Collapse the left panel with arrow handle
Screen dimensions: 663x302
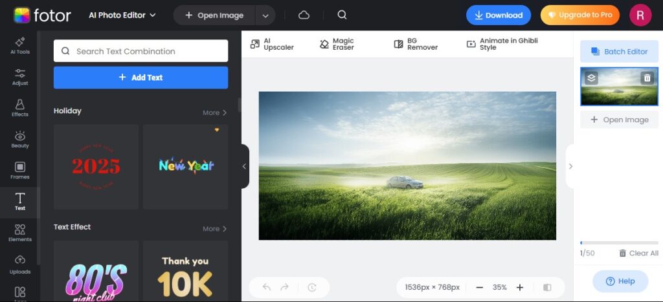coord(244,166)
